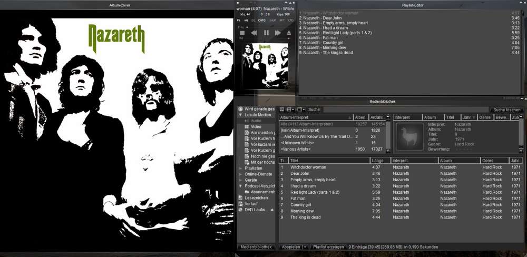Click the Suche löschen button

point(506,110)
